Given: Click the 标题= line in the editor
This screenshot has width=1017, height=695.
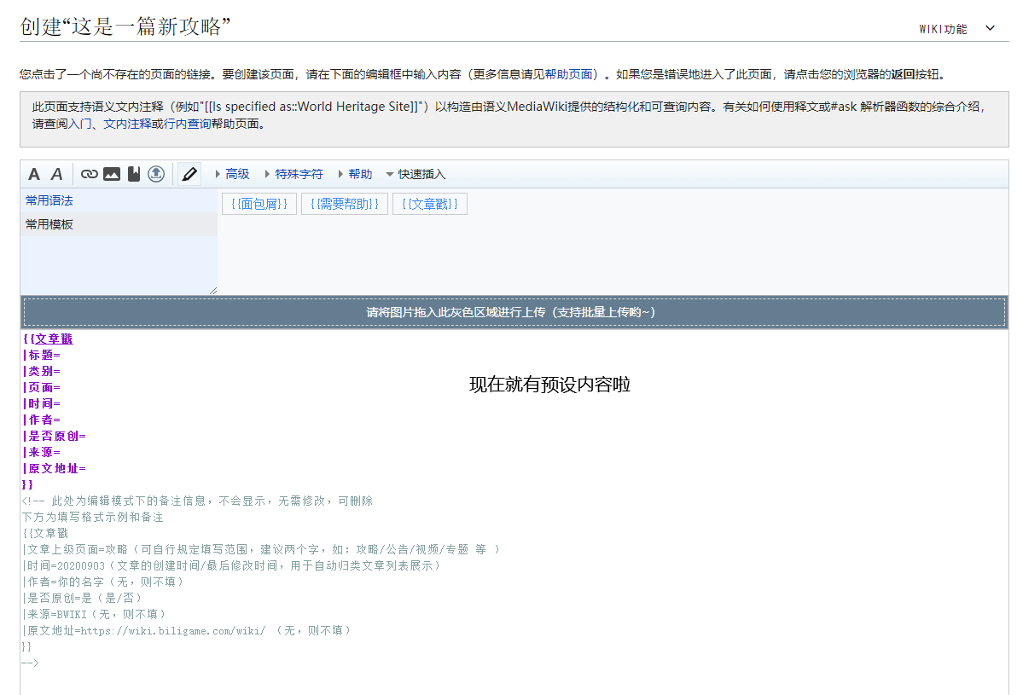Looking at the screenshot, I should point(44,355).
